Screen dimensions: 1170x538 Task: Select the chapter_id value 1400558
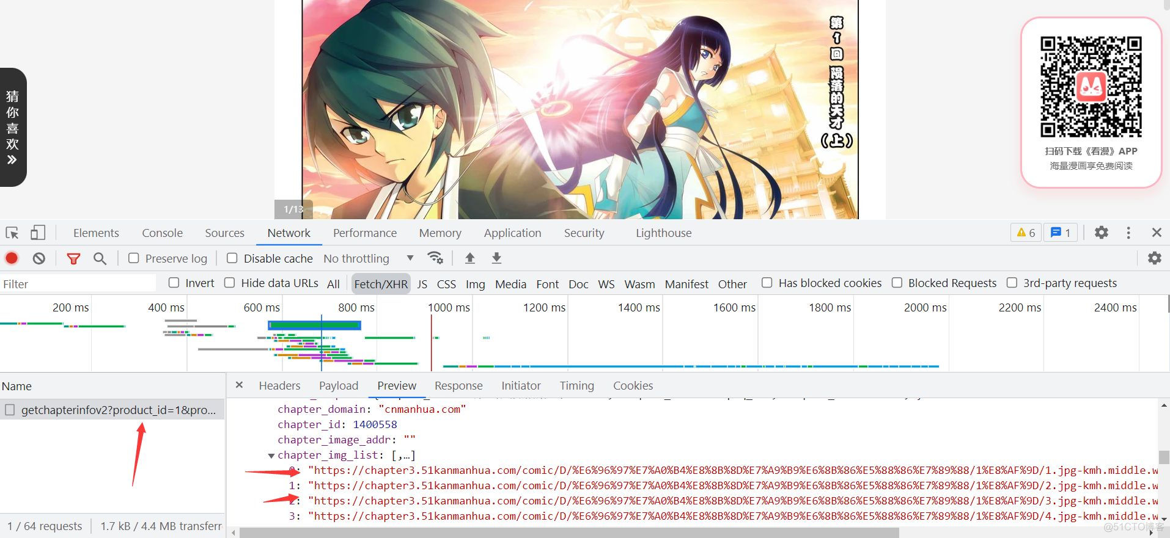[375, 424]
